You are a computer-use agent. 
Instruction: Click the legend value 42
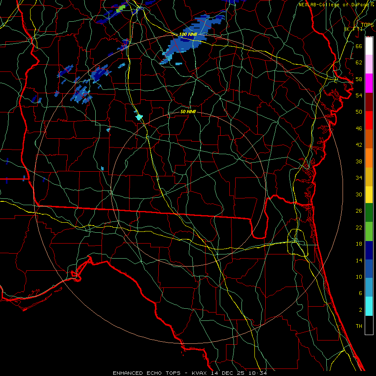[359, 145]
